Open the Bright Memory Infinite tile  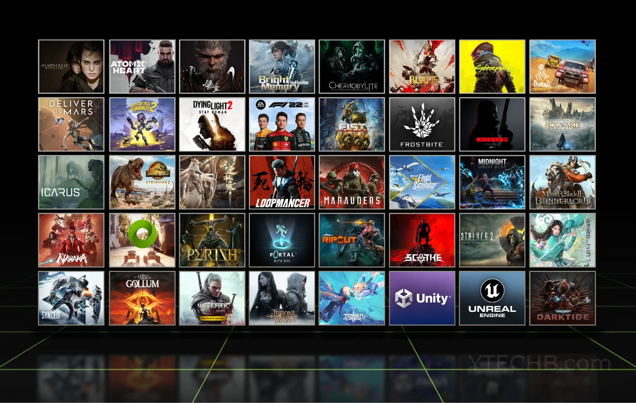282,66
